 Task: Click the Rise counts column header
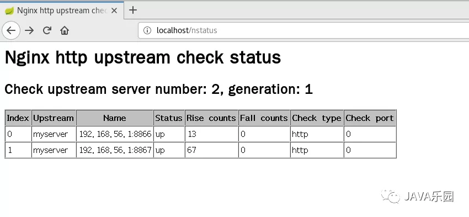click(211, 118)
